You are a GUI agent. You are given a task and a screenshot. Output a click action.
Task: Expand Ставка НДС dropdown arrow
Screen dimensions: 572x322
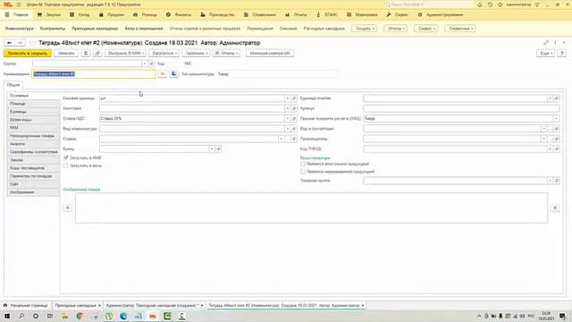point(288,119)
